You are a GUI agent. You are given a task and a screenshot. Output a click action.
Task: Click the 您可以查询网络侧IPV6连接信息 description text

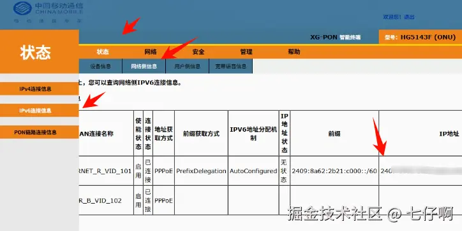pyautogui.click(x=135, y=83)
